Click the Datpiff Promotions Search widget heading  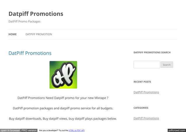(152, 52)
